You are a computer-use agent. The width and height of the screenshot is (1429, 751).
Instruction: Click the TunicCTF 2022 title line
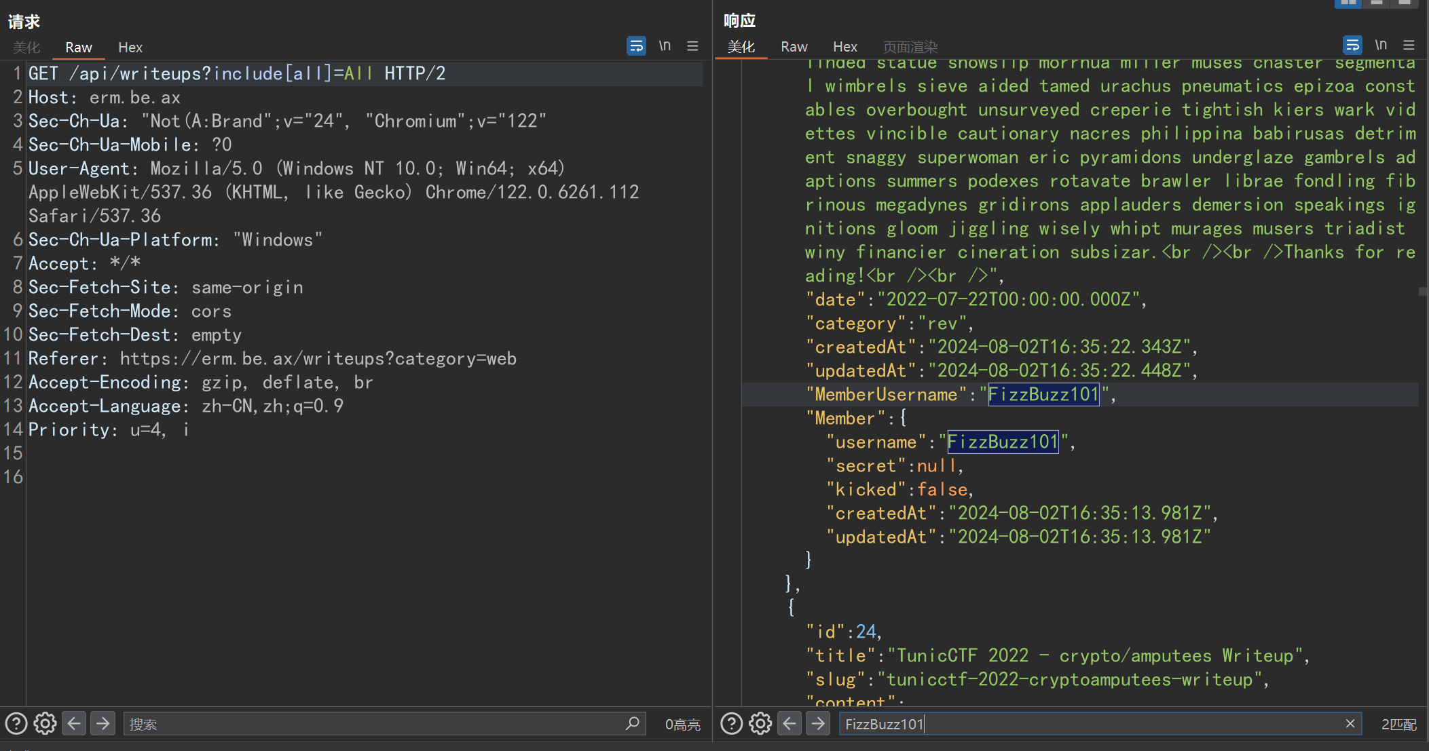pyautogui.click(x=1057, y=656)
